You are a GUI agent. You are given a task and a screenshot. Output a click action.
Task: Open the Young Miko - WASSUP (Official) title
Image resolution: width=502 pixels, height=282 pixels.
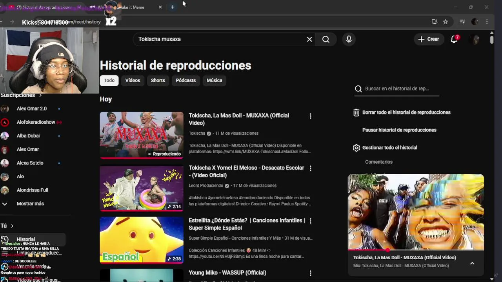point(227,273)
